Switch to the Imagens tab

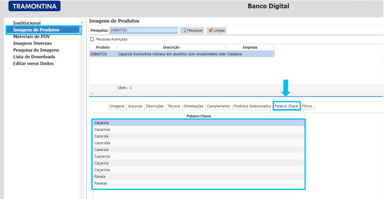[117, 106]
